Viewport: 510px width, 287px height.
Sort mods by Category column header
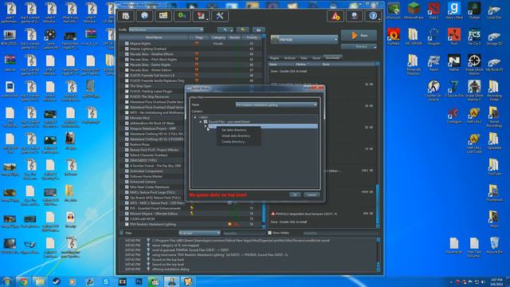tap(218, 37)
